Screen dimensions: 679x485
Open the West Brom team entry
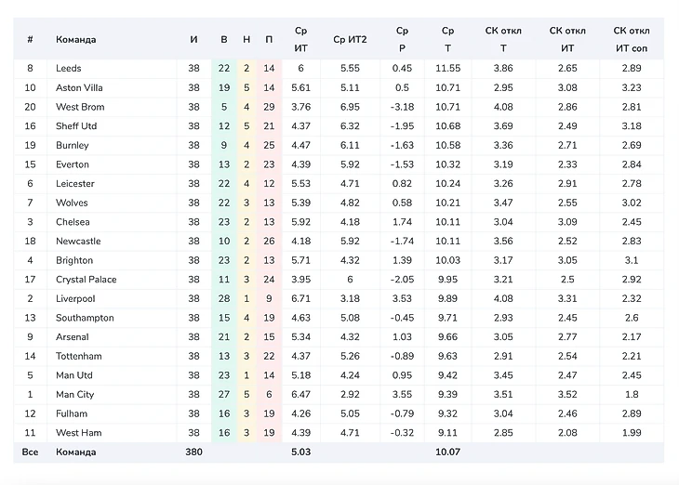pyautogui.click(x=80, y=107)
